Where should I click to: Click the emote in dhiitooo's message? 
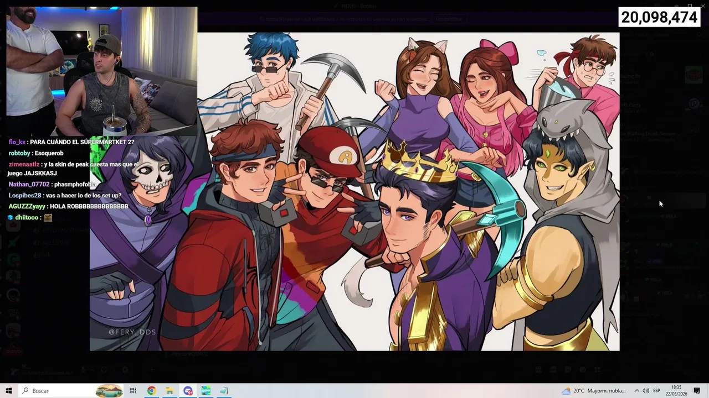[x=48, y=218]
